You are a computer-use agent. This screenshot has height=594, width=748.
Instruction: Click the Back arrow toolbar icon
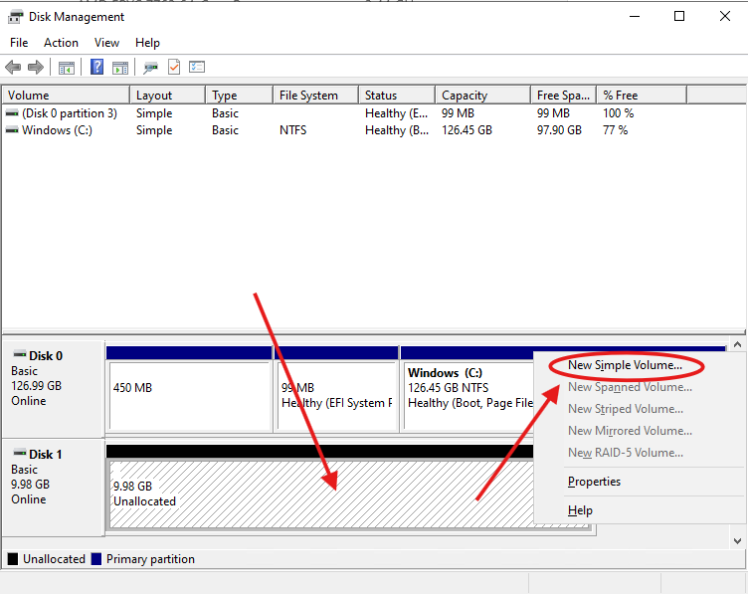click(13, 68)
